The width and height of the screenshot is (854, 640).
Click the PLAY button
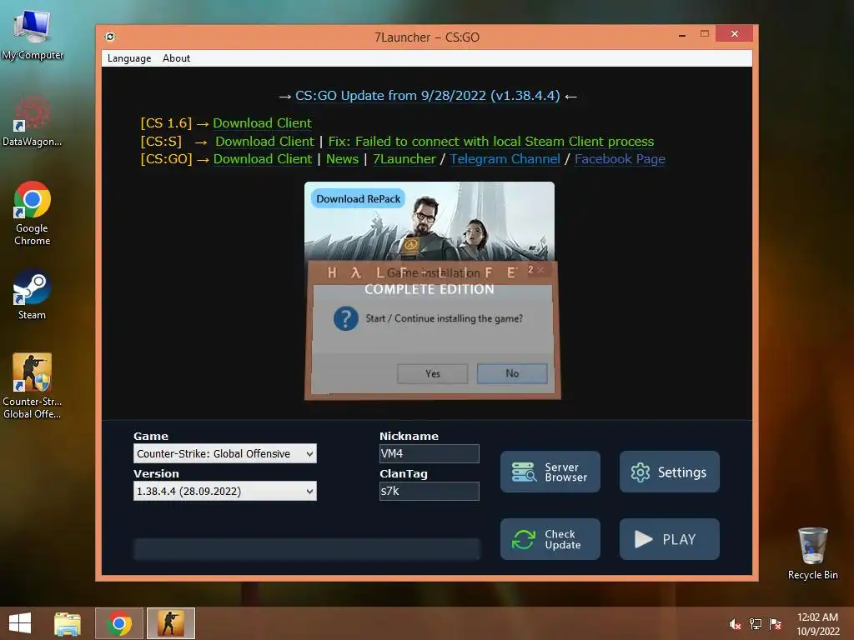(x=670, y=539)
